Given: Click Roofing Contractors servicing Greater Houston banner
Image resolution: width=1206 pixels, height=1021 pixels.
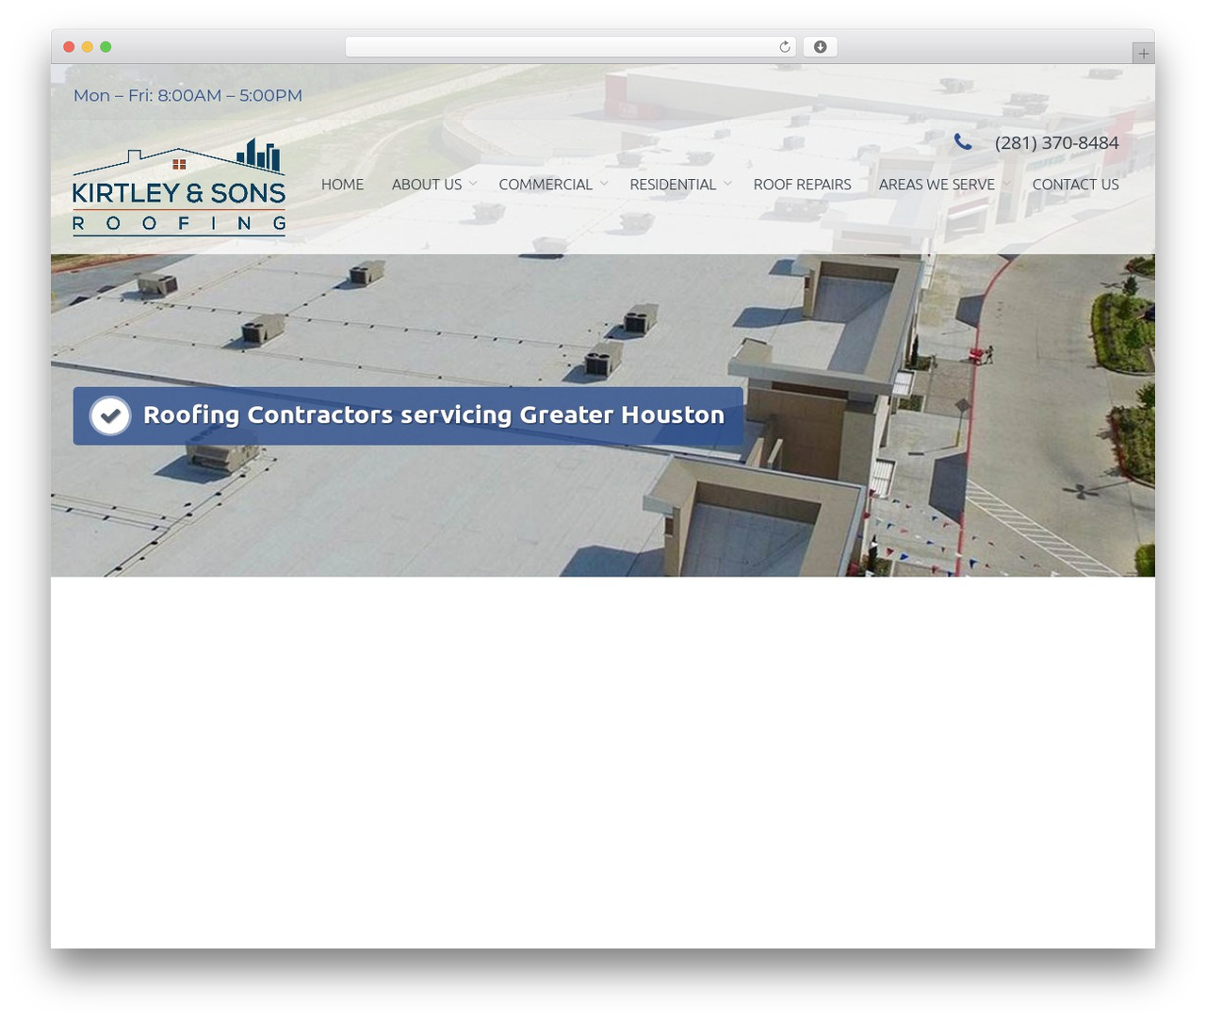Looking at the screenshot, I should 408,415.
